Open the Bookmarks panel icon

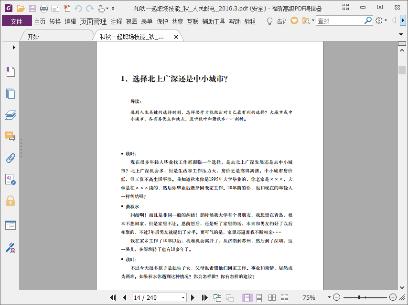[11, 71]
